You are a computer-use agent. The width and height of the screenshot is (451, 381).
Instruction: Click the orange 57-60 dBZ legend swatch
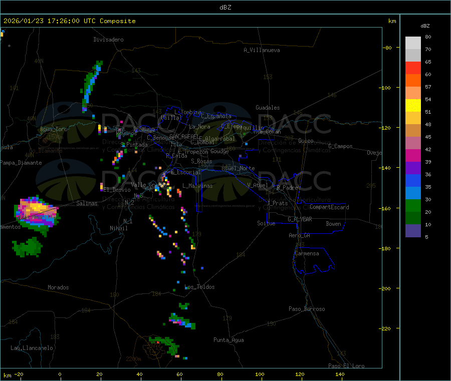pyautogui.click(x=413, y=81)
